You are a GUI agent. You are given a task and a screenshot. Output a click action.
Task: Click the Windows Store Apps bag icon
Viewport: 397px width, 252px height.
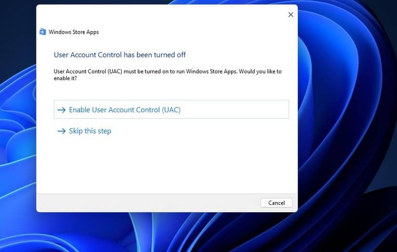[x=42, y=32]
